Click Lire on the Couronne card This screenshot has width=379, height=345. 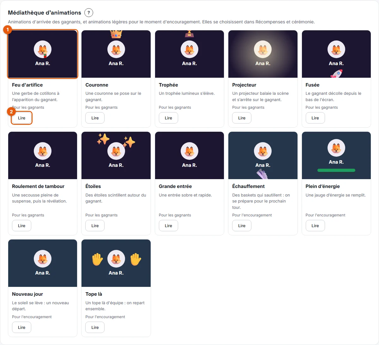click(x=95, y=118)
